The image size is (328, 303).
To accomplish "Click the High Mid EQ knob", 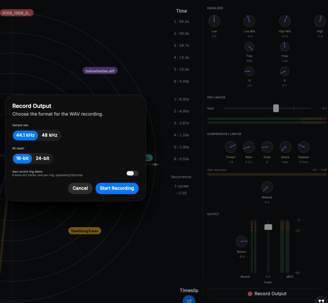I will (x=284, y=21).
